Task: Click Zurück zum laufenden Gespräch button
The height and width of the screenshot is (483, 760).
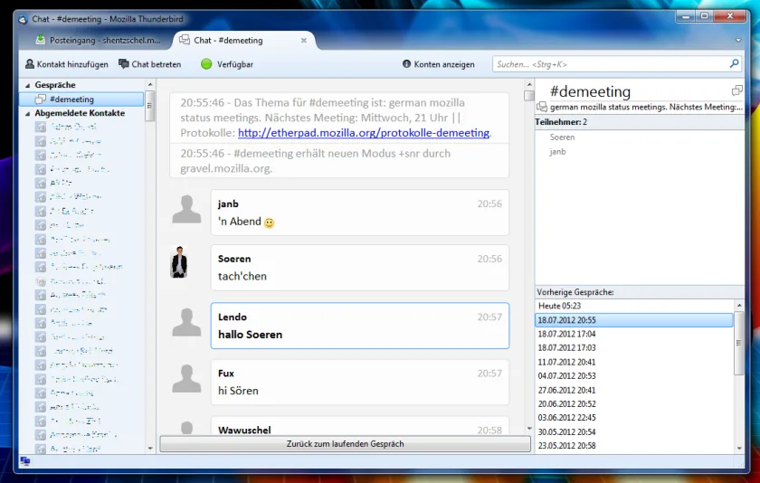Action: [345, 444]
